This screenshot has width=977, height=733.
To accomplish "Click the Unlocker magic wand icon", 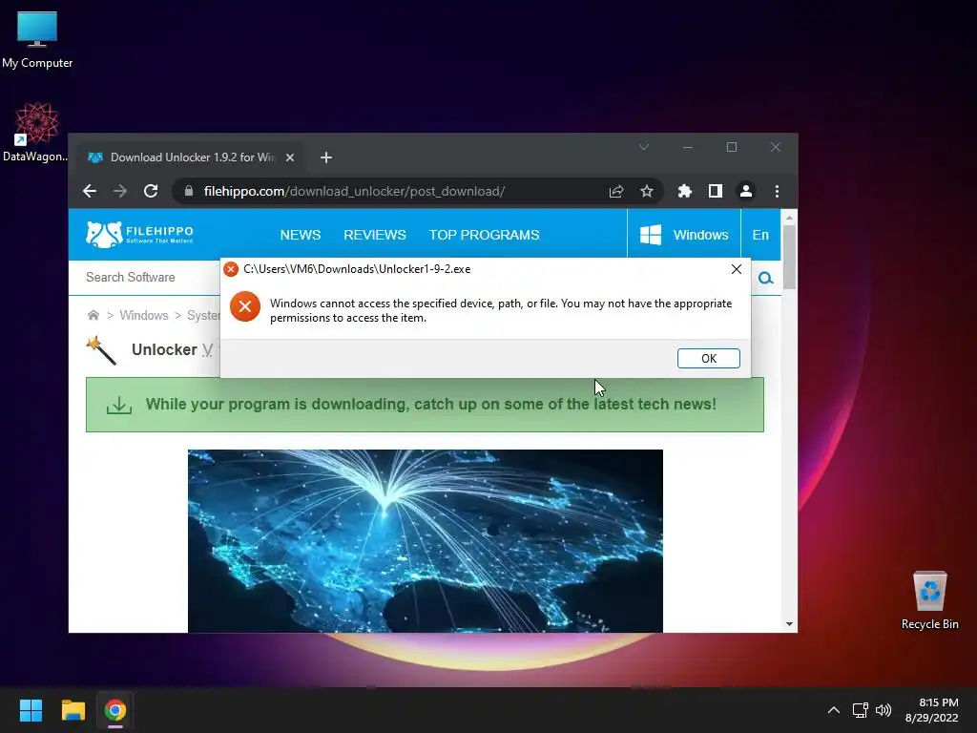I will coord(101,350).
